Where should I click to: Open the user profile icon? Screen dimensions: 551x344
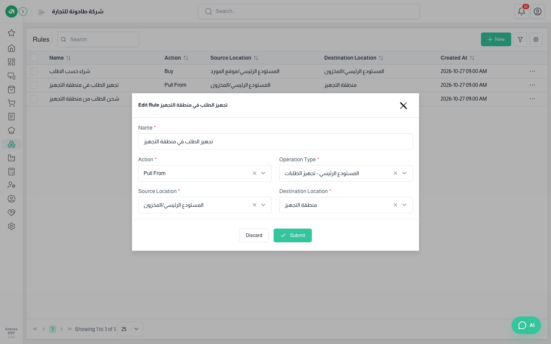click(538, 11)
